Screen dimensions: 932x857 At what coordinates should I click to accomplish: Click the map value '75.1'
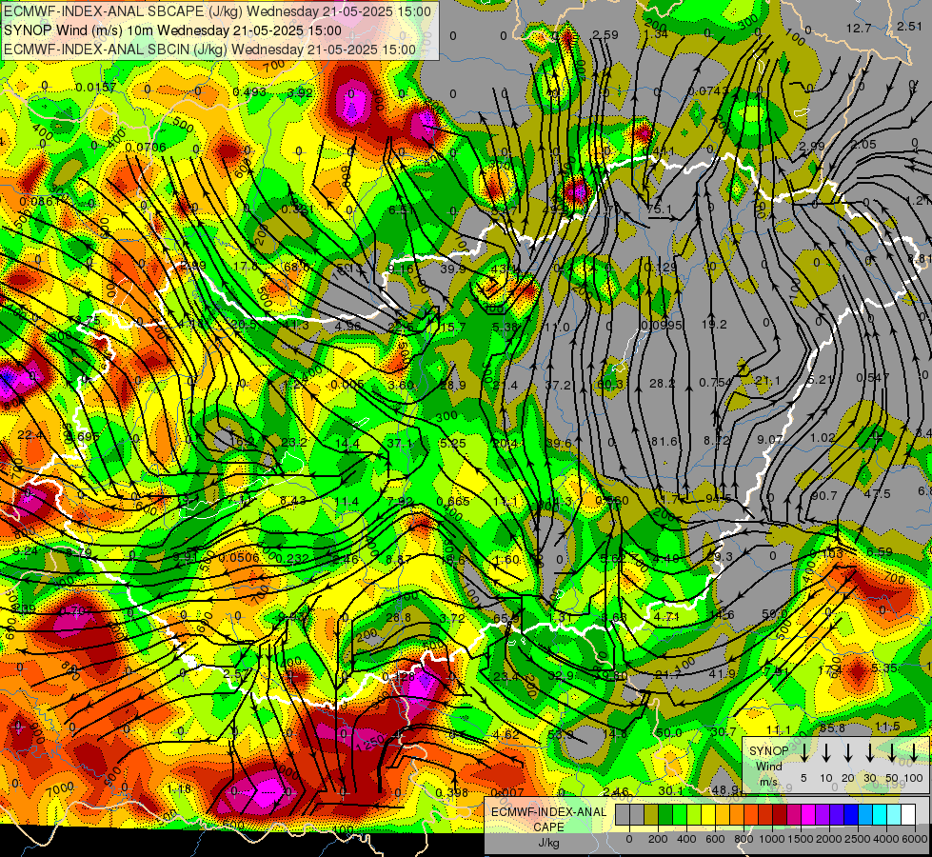pos(659,209)
